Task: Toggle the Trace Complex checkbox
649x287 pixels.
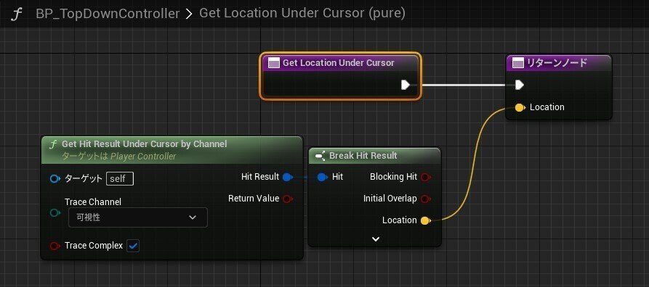Action: [133, 246]
